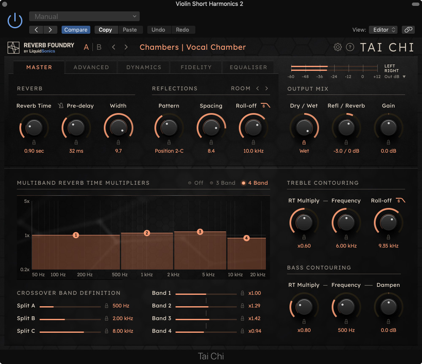Image resolution: width=422 pixels, height=364 pixels.
Task: Open the Dynamics tab
Action: pos(144,67)
